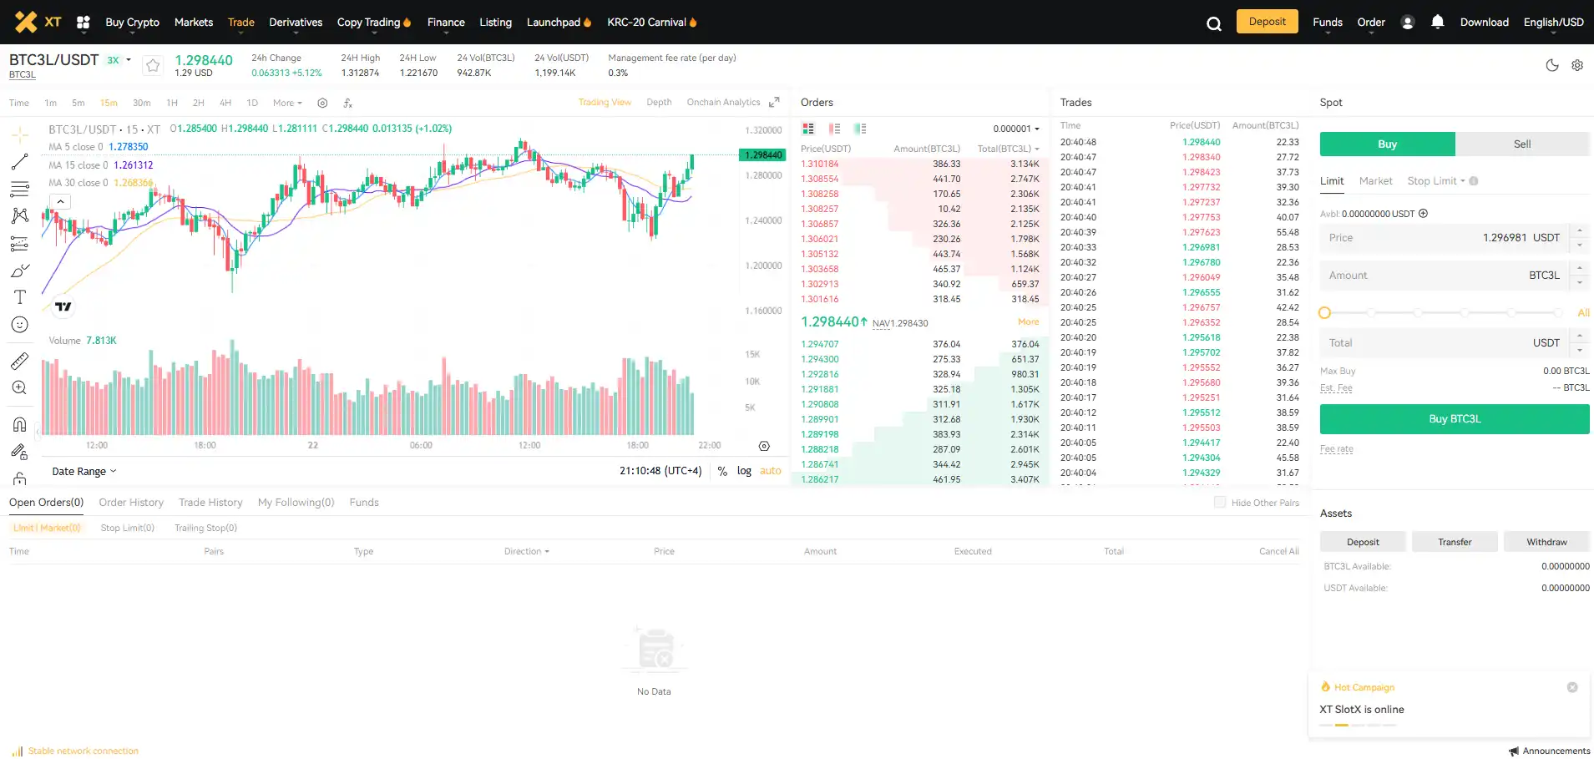Toggle magnet mode for drawings
This screenshot has width=1594, height=759.
point(20,424)
